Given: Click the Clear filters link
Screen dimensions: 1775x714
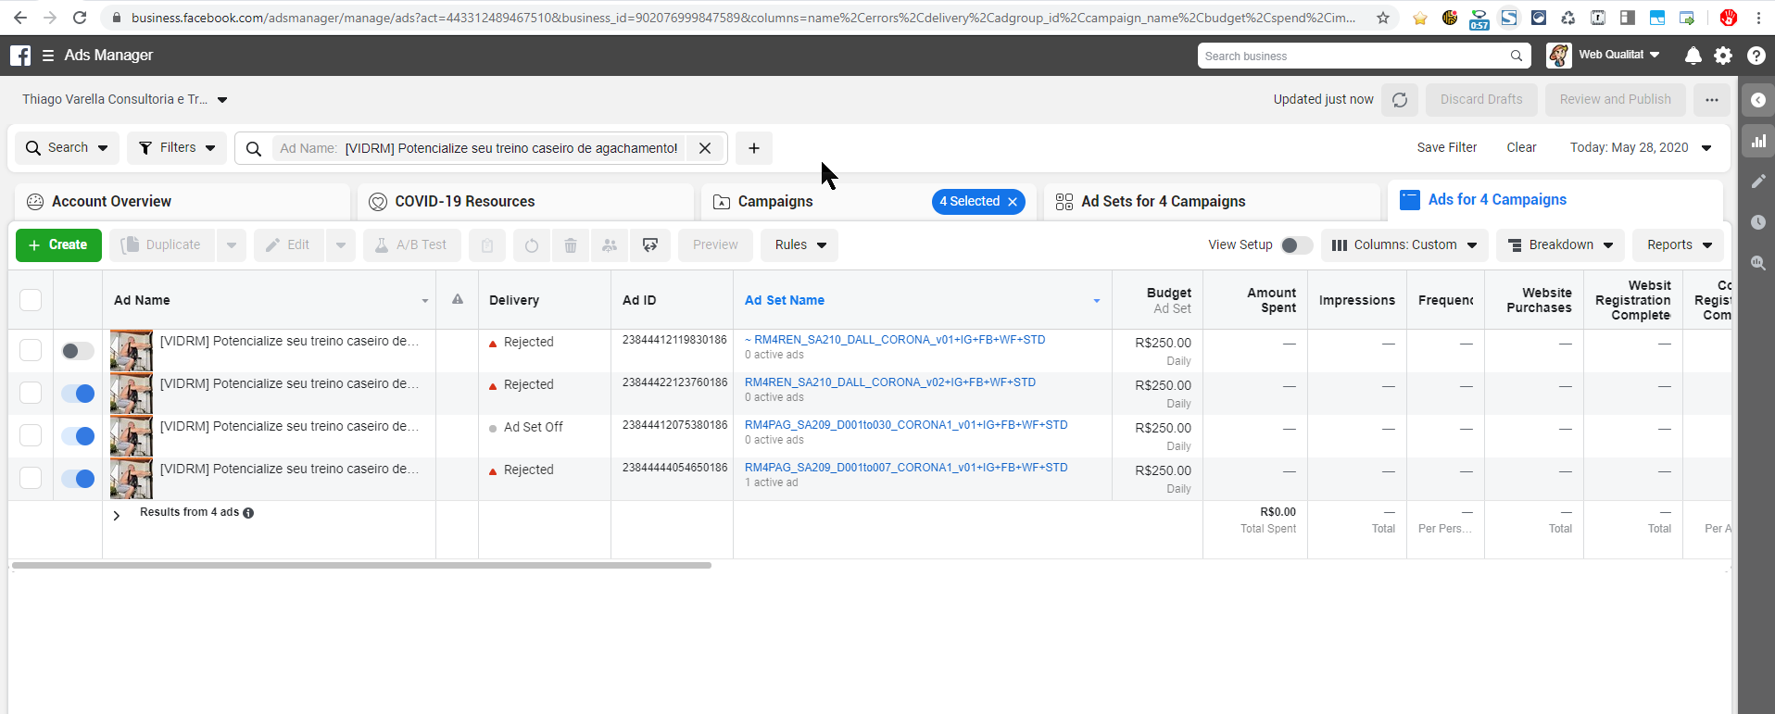Looking at the screenshot, I should click(x=1521, y=148).
